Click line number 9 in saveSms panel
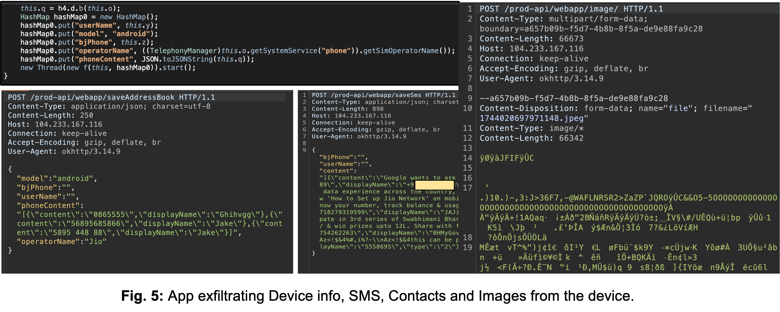This screenshot has height=312, width=780. (304, 150)
